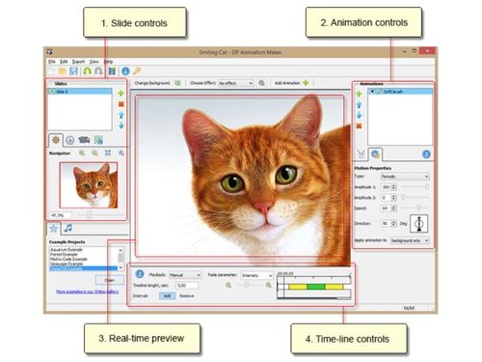Click the New project blank page icon
The height and width of the screenshot is (362, 482).
(51, 71)
